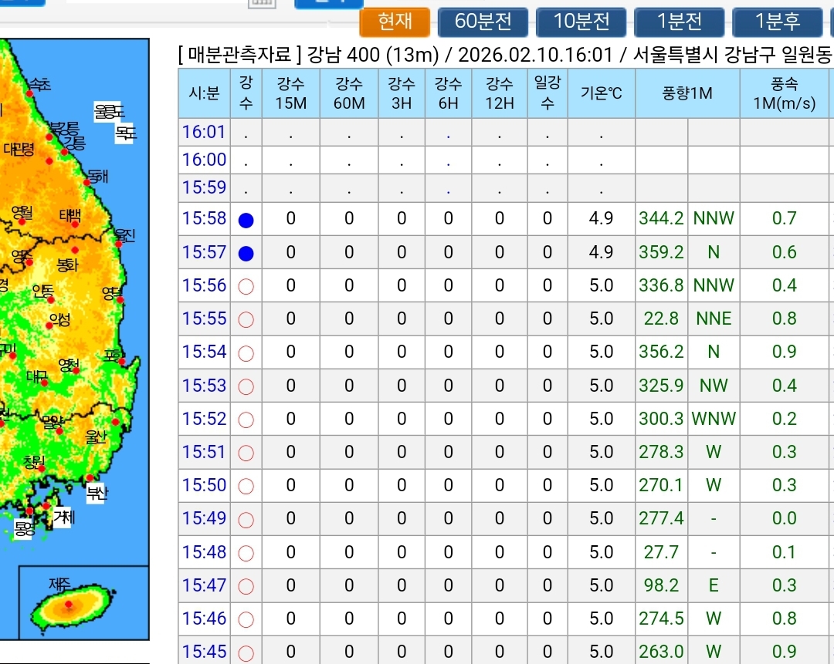The height and width of the screenshot is (664, 834).
Task: Open the 16:01 time link
Action: click(204, 132)
